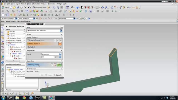Viewport: 178px width, 100px height.
Task: Open the No Selection Filter dropdown
Action: pyautogui.click(x=16, y=19)
